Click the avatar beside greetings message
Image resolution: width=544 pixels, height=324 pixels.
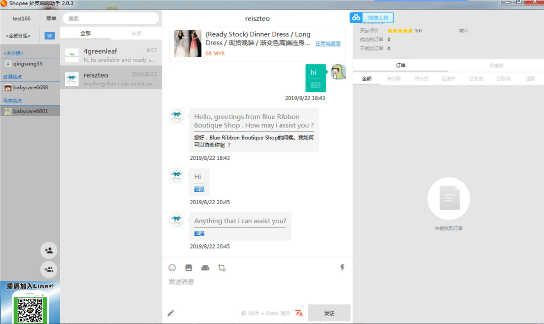pos(176,116)
